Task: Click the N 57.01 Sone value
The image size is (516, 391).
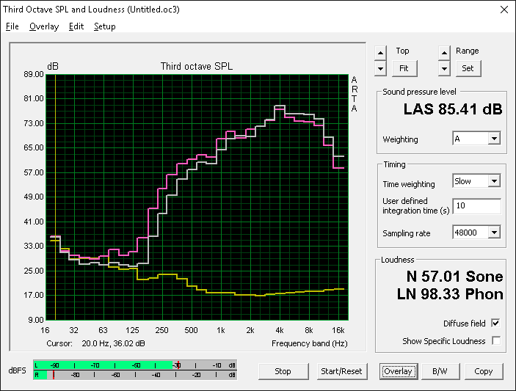Action: (x=454, y=277)
